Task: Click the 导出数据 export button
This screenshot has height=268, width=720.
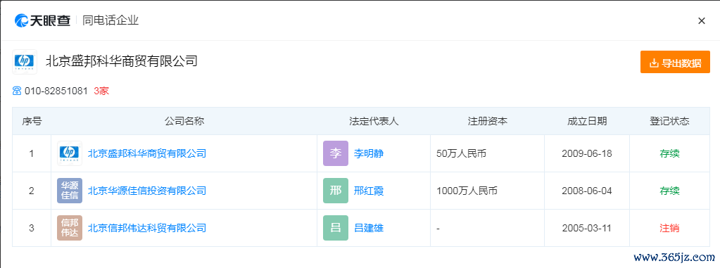Action: point(675,63)
